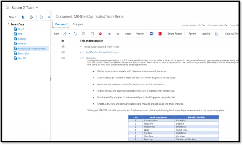243x145 pixels.
Task: Toggle the ID display On setting
Action: pos(203,25)
